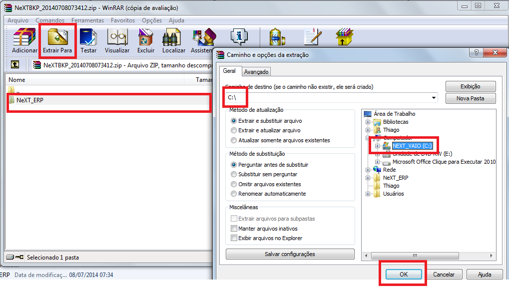Click the Testar toolbar icon
This screenshot has width=509, height=287.
pos(88,40)
